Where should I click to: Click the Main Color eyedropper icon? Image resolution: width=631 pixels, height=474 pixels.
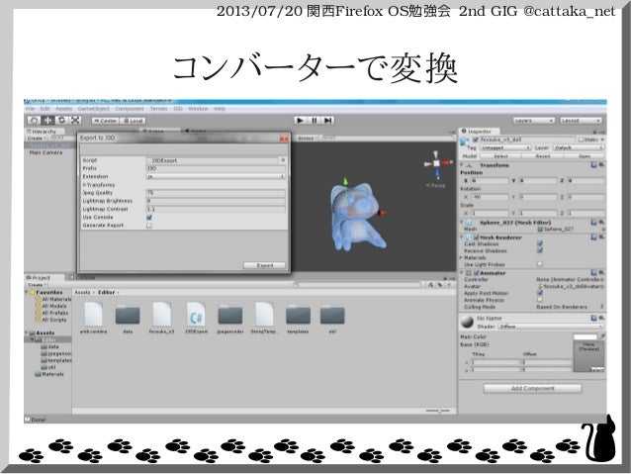602,336
